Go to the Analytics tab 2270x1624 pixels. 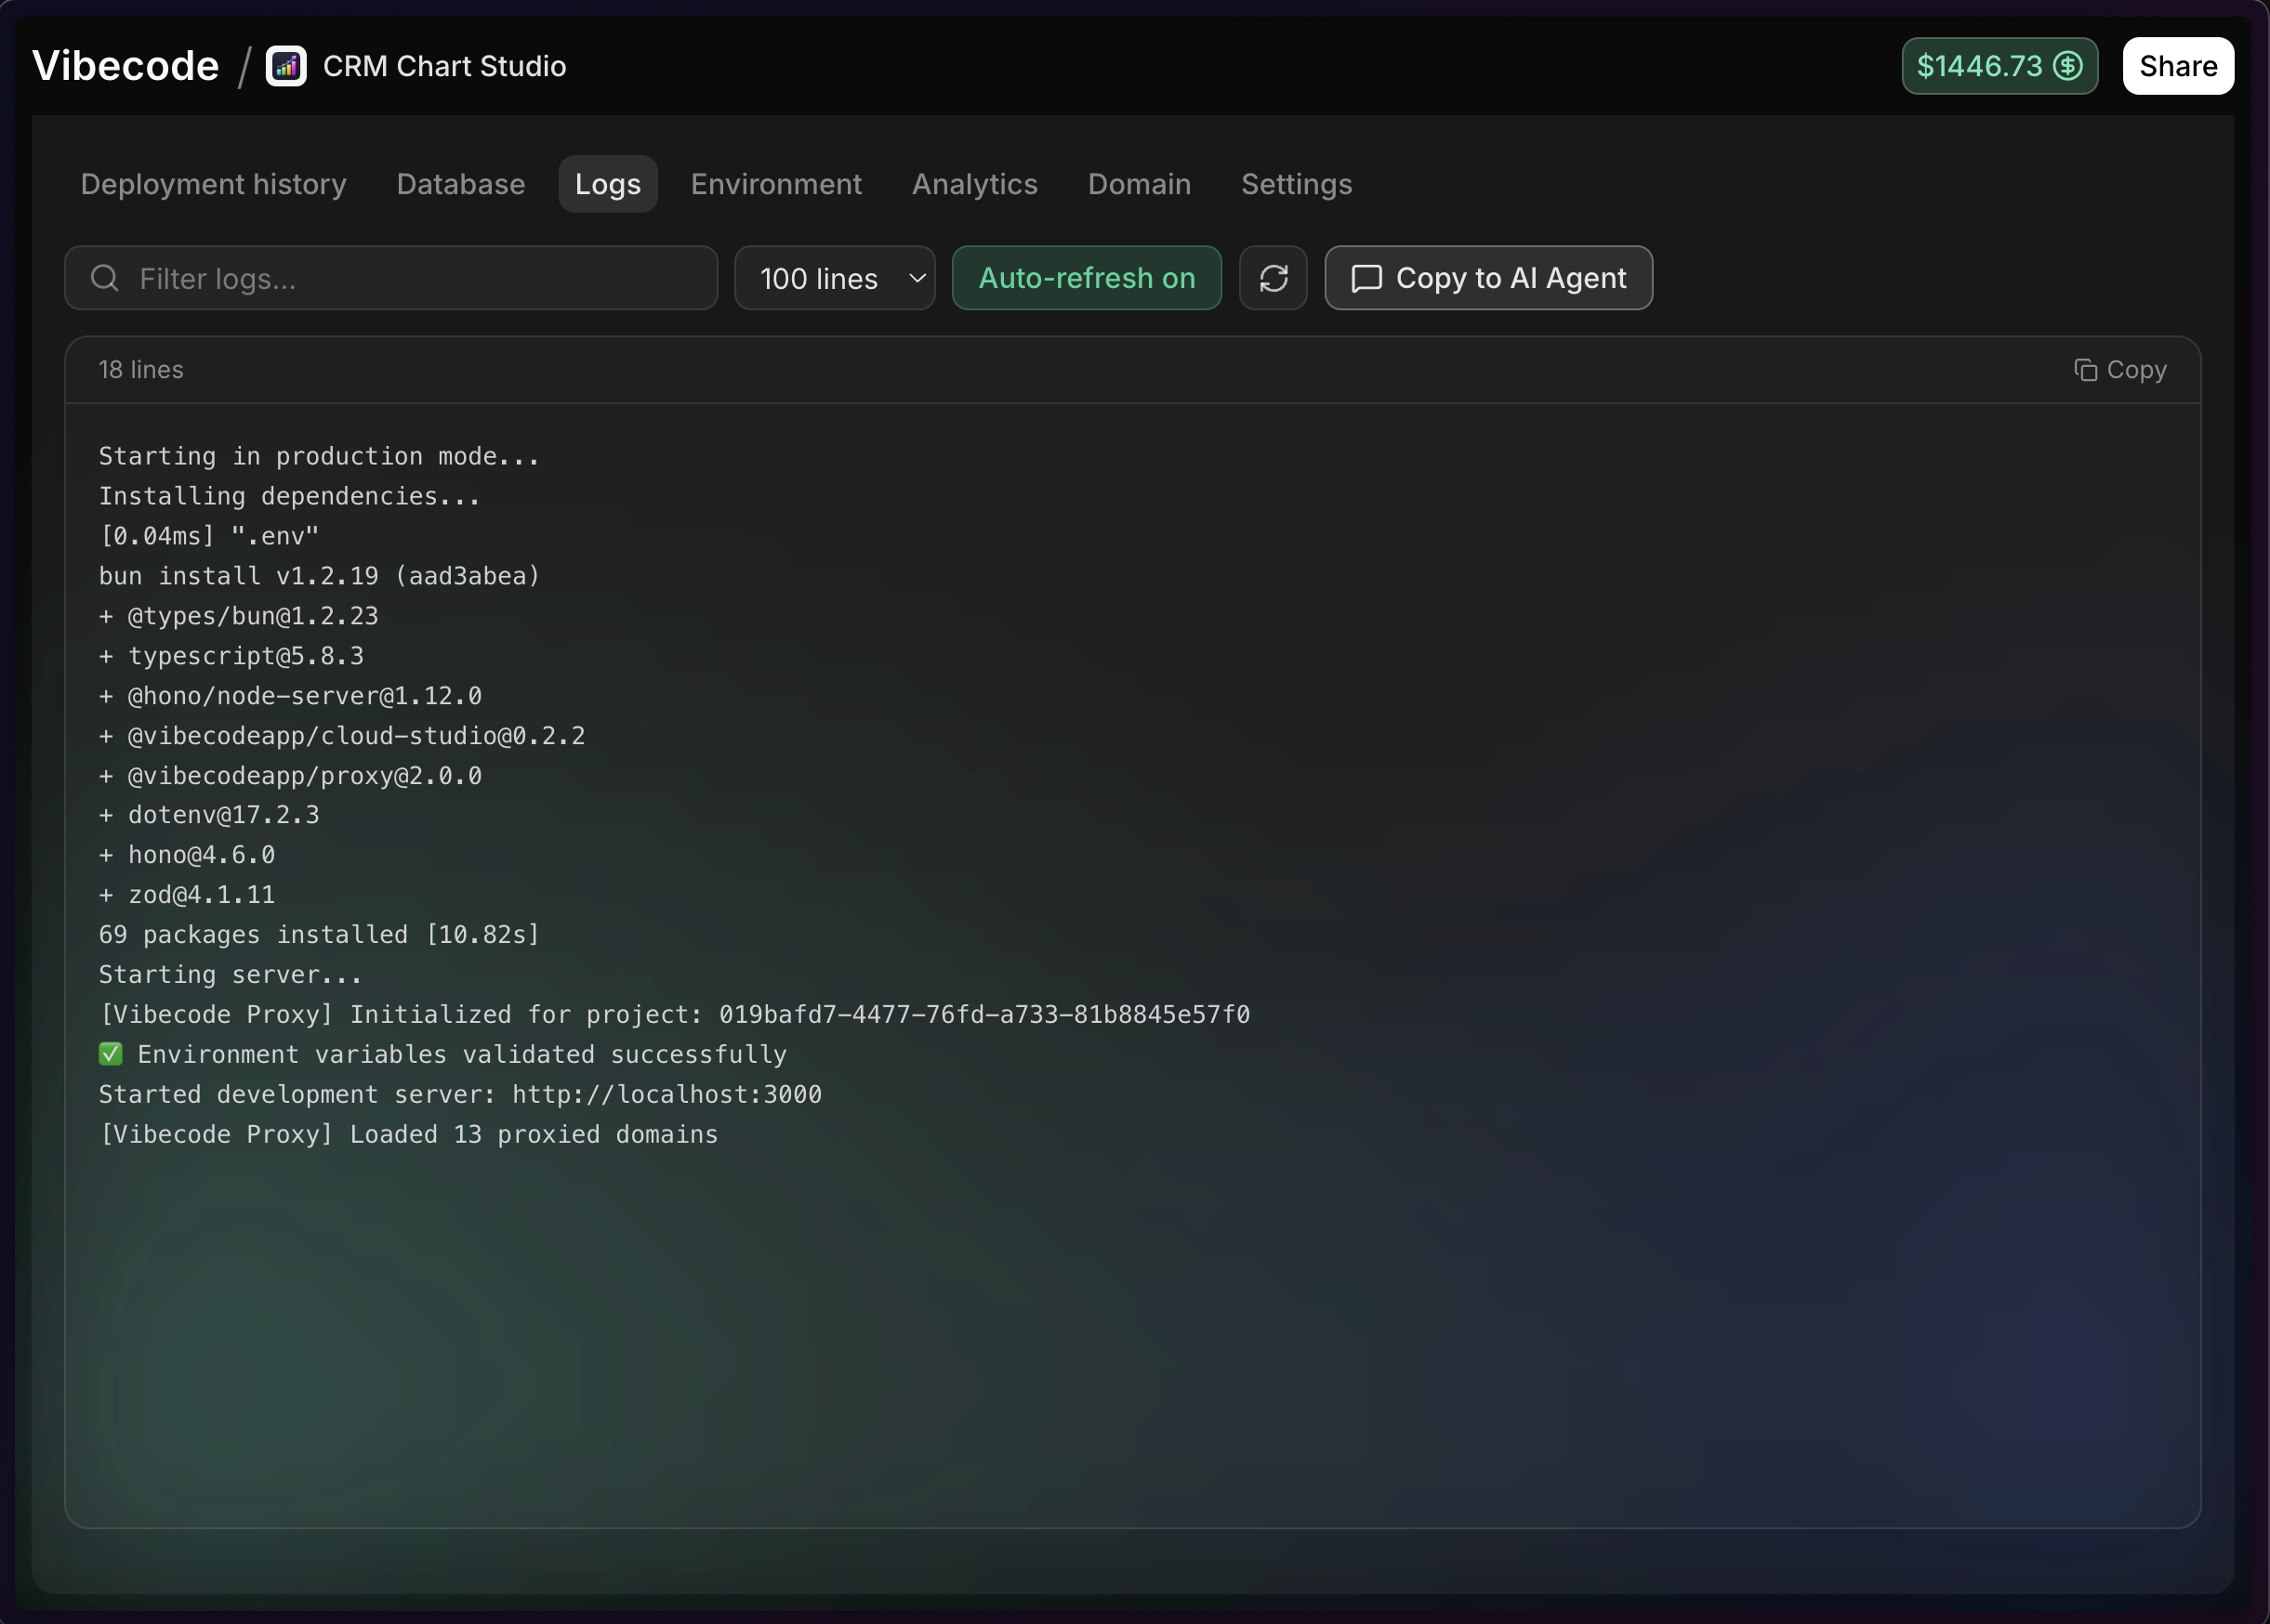point(974,184)
